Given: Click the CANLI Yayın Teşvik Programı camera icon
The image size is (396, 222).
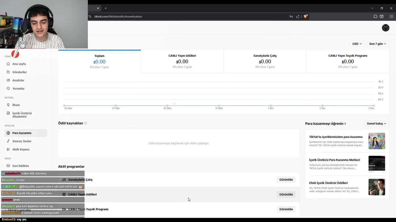Looking at the screenshot, I should 64,209.
